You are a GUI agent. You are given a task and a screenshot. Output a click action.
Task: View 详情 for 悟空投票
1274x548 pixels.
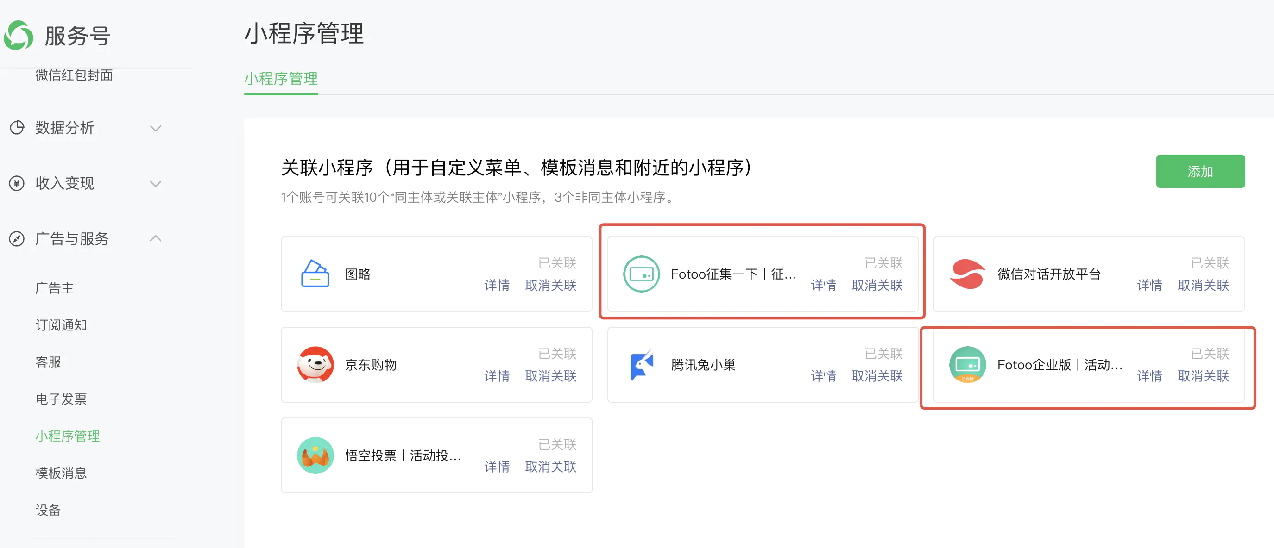tap(497, 467)
